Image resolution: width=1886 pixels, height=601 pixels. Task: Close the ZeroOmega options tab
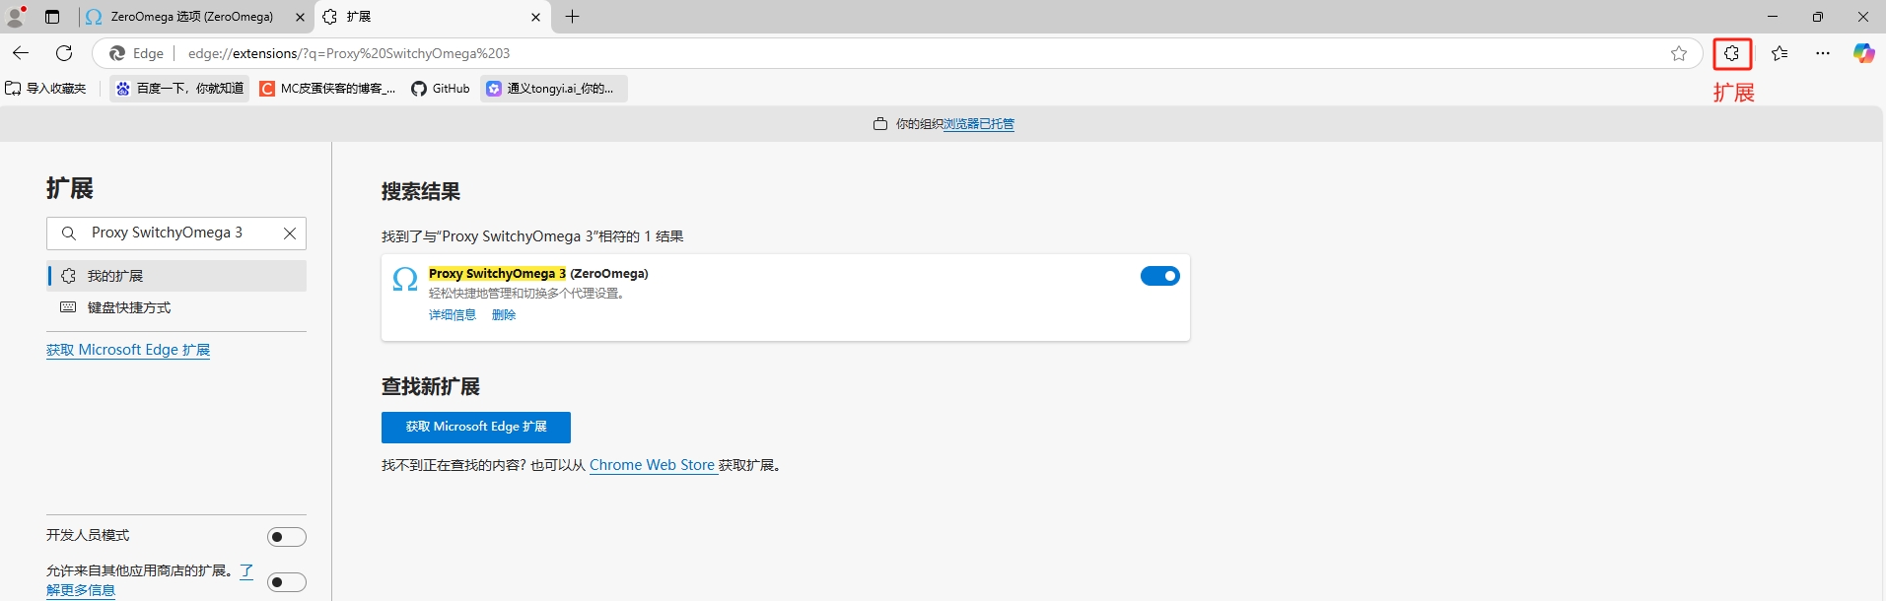(300, 17)
